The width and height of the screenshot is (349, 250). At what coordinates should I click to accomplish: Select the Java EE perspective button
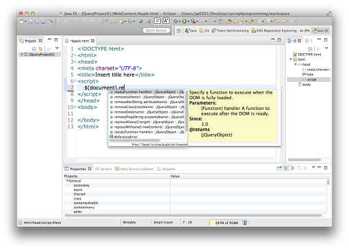tap(320, 31)
